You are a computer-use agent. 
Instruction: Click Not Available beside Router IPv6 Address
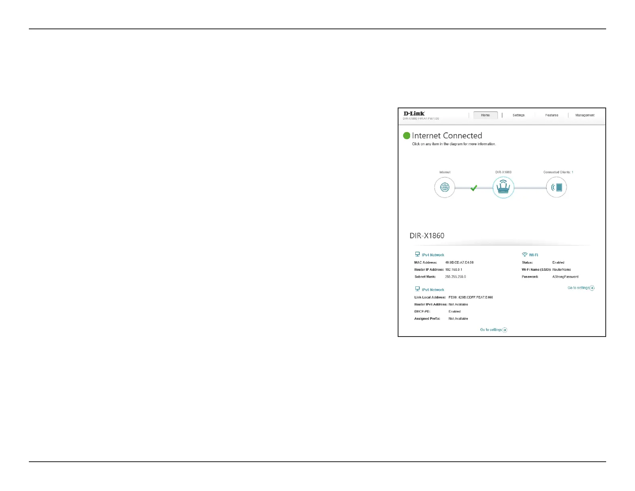(x=458, y=304)
